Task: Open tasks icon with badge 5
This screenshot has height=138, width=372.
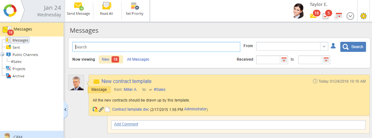Action: click(x=326, y=15)
